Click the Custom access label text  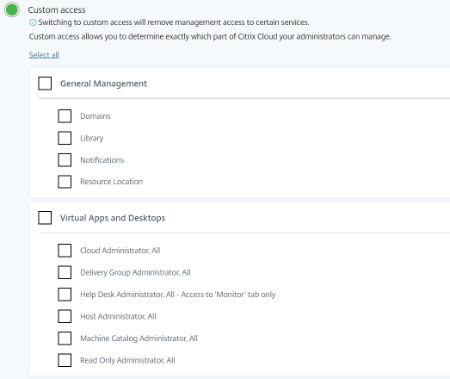click(57, 9)
